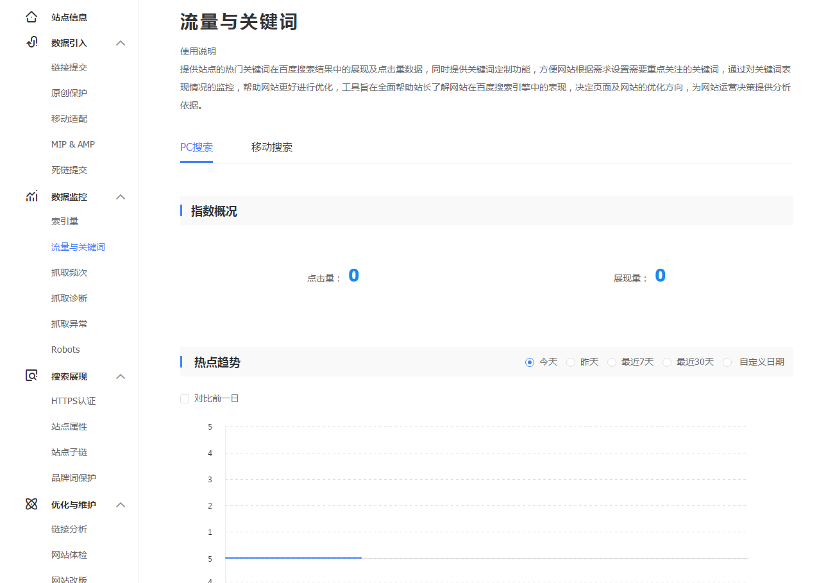Image resolution: width=835 pixels, height=583 pixels.
Task: Select the PC搜索 tab
Action: coord(196,147)
